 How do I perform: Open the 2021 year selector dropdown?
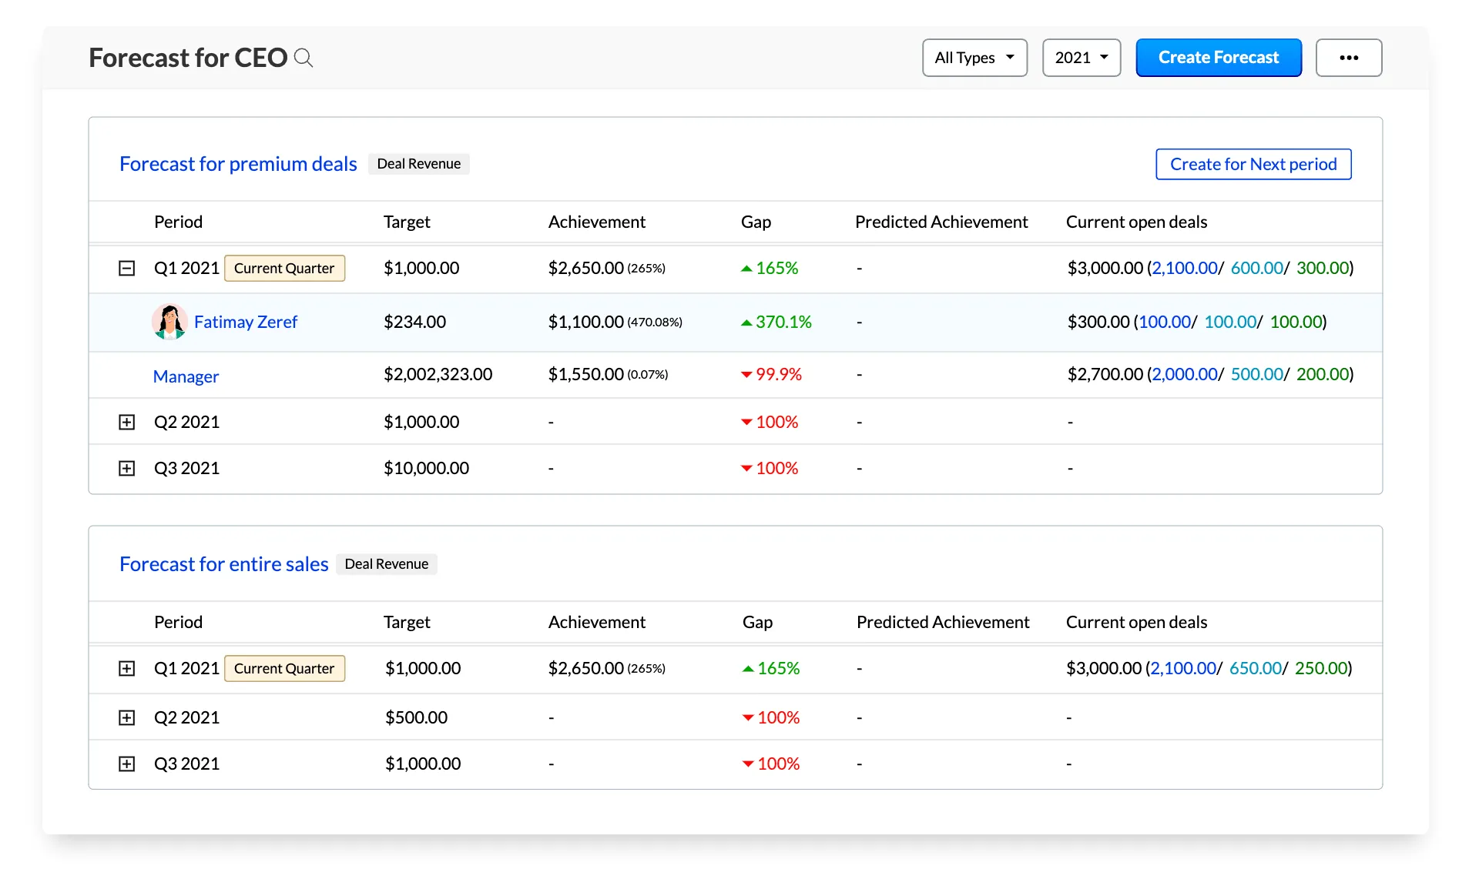(x=1081, y=57)
